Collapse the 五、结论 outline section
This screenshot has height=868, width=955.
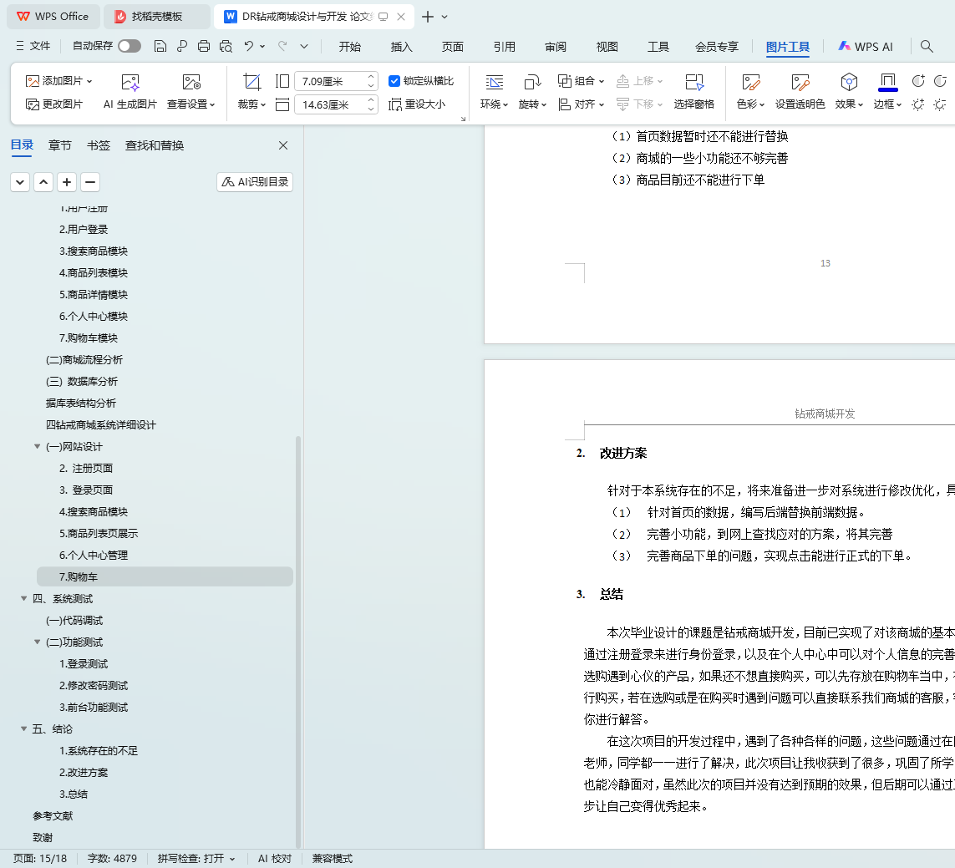pyautogui.click(x=24, y=729)
